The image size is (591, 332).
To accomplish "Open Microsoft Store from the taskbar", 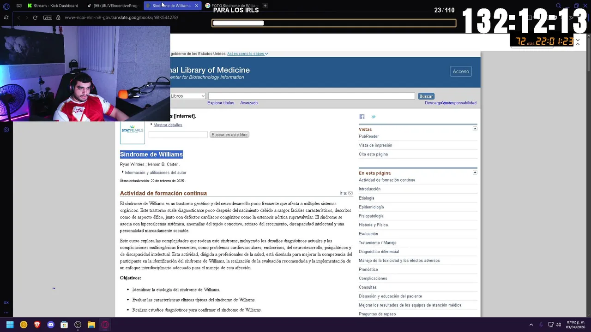I will coord(64,325).
